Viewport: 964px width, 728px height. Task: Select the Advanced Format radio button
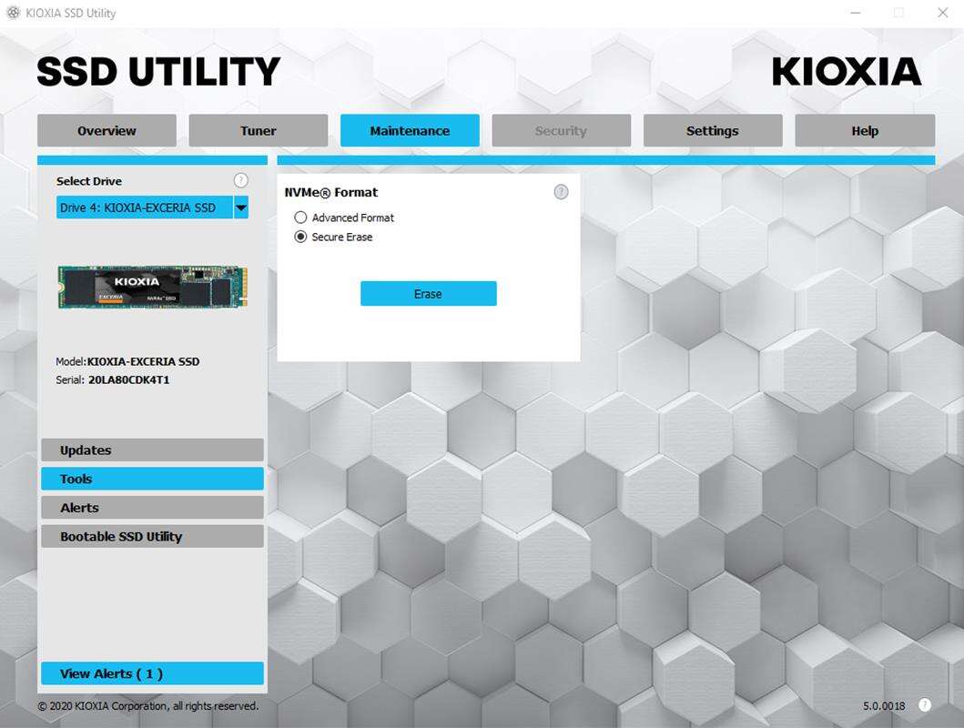[300, 217]
